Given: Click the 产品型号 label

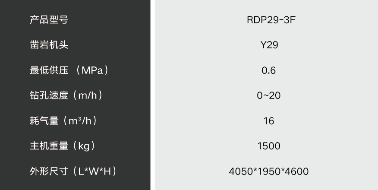Looking at the screenshot, I should tap(49, 20).
